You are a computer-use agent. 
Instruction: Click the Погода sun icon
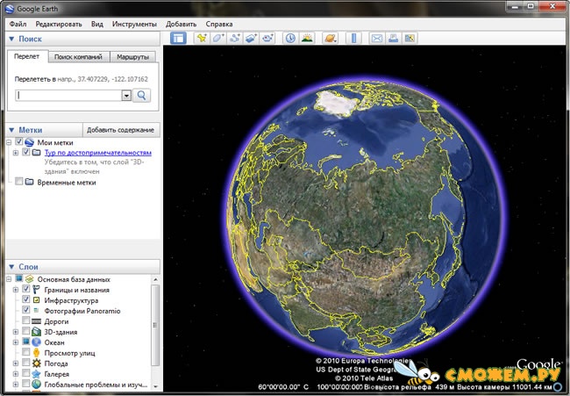pyautogui.click(x=36, y=364)
